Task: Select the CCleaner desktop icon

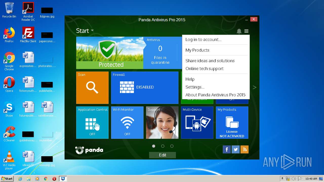Action: click(x=9, y=134)
